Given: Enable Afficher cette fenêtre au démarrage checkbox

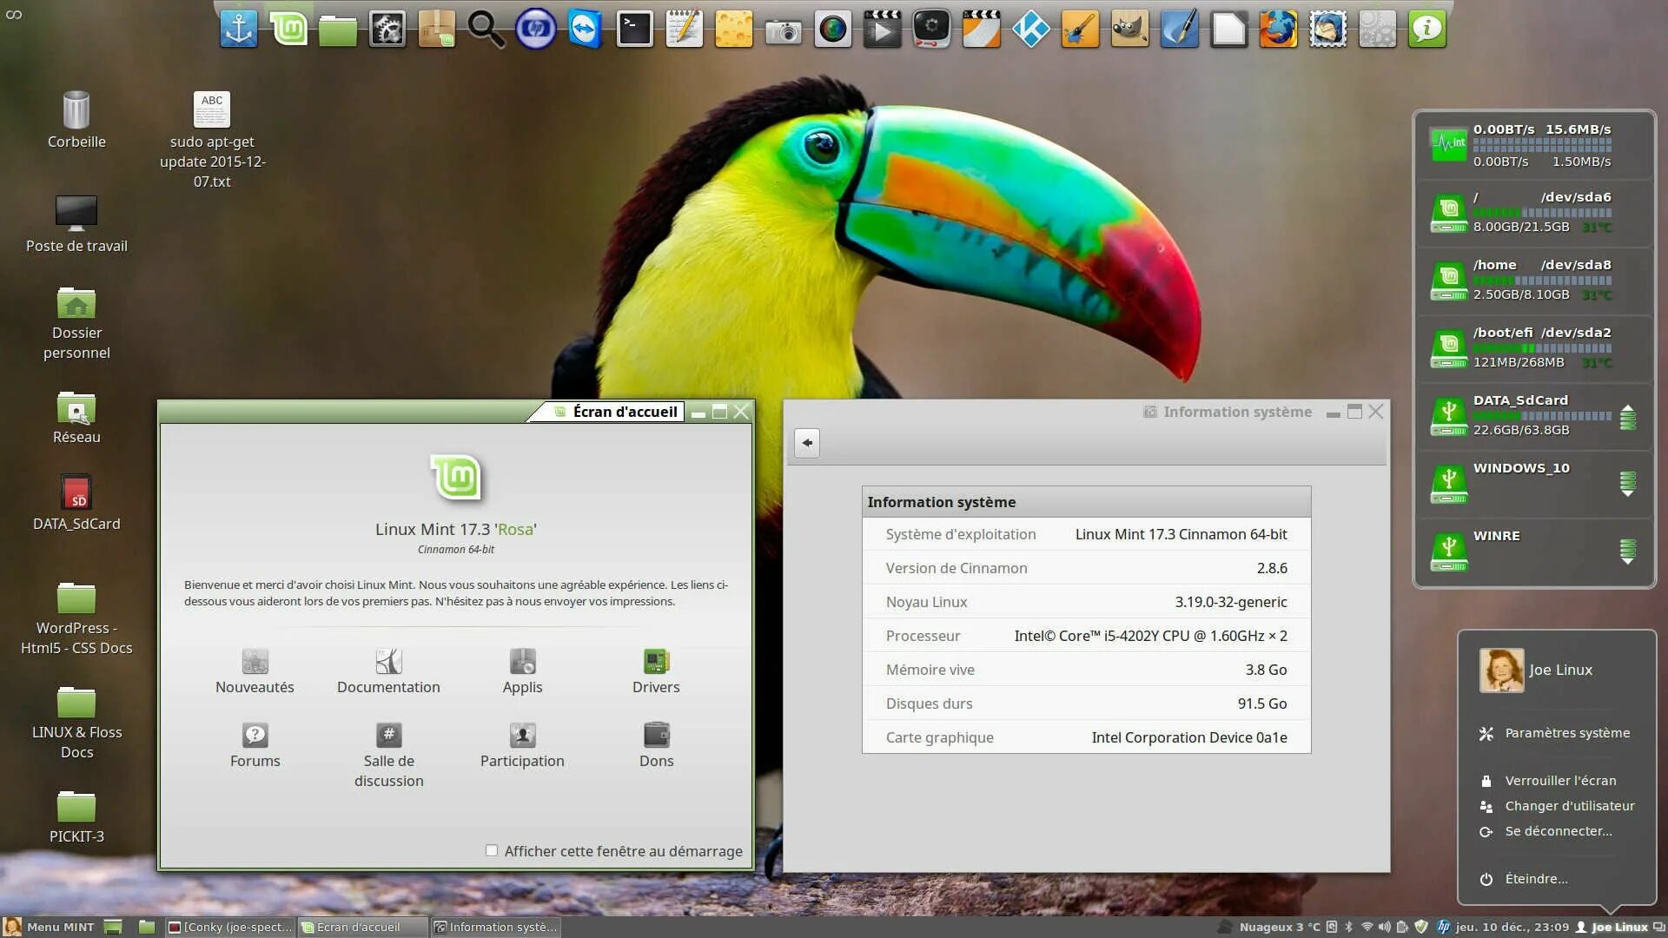Looking at the screenshot, I should (x=492, y=851).
